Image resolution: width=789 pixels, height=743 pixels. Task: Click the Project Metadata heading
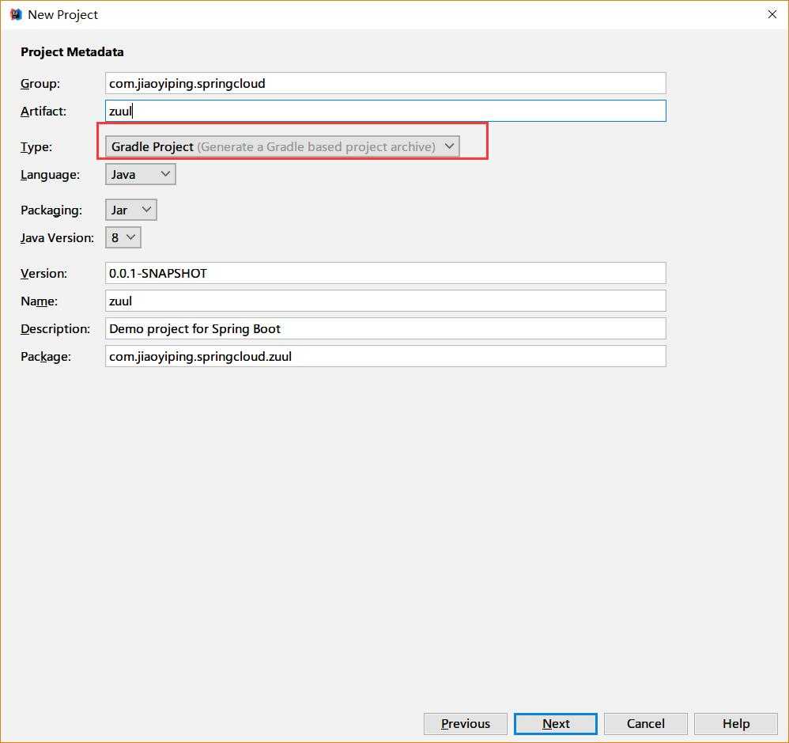point(72,52)
